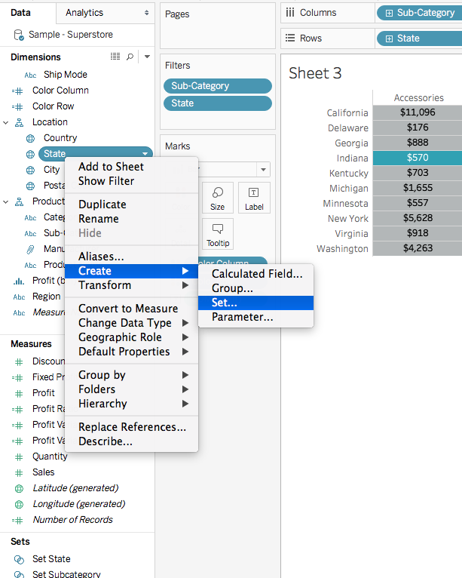The width and height of the screenshot is (462, 578).
Task: Click the Sample - Superstore data source icon
Action: (19, 35)
